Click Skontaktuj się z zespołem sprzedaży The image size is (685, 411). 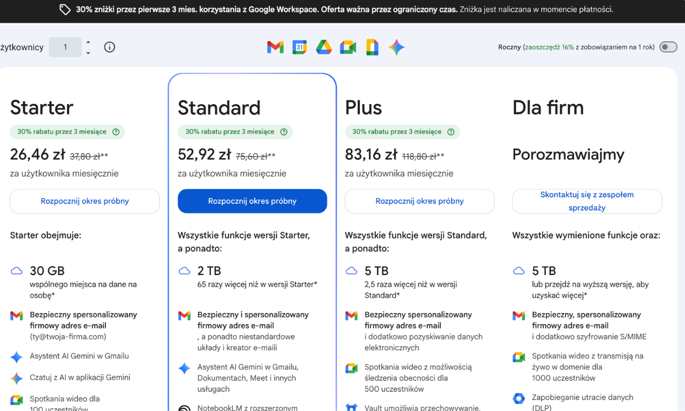click(587, 201)
